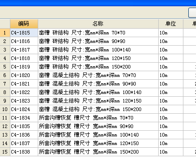
Task: Click name 凿槽 混凝土结构 90*90
Action: pos(98,84)
